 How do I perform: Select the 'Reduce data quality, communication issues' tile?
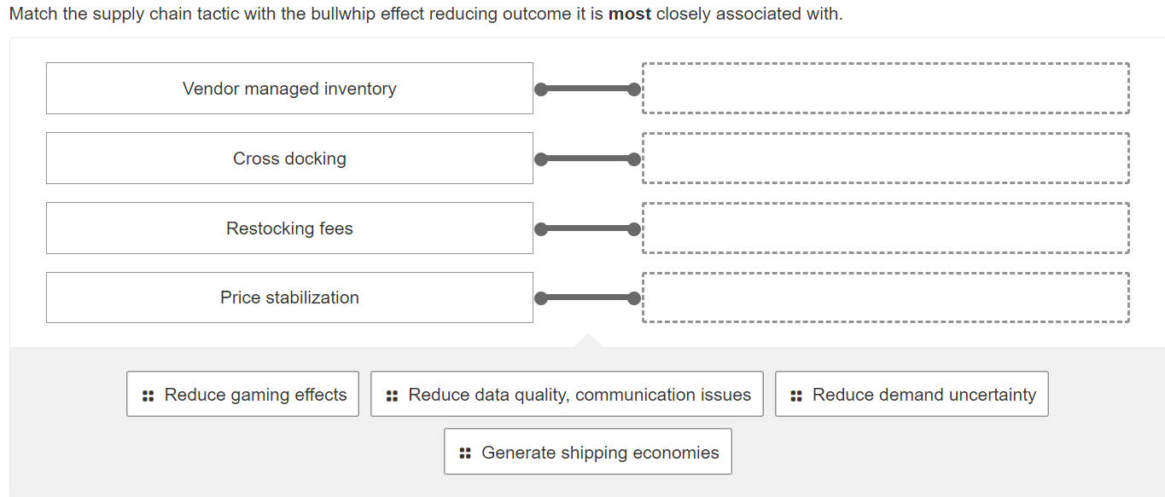click(x=567, y=394)
